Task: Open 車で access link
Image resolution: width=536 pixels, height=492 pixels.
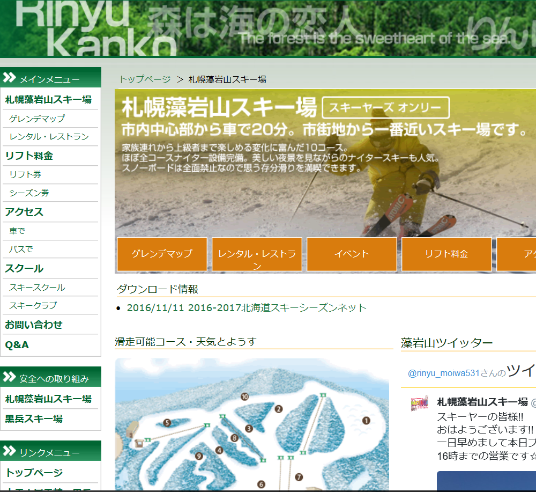Action: click(17, 231)
